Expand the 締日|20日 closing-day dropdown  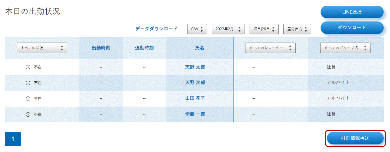264,29
